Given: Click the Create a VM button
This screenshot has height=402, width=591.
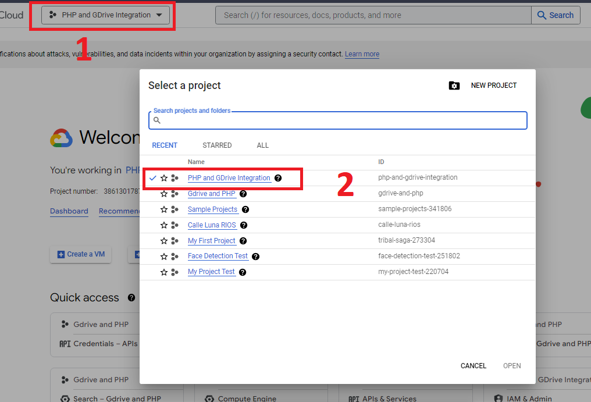Looking at the screenshot, I should pos(81,254).
